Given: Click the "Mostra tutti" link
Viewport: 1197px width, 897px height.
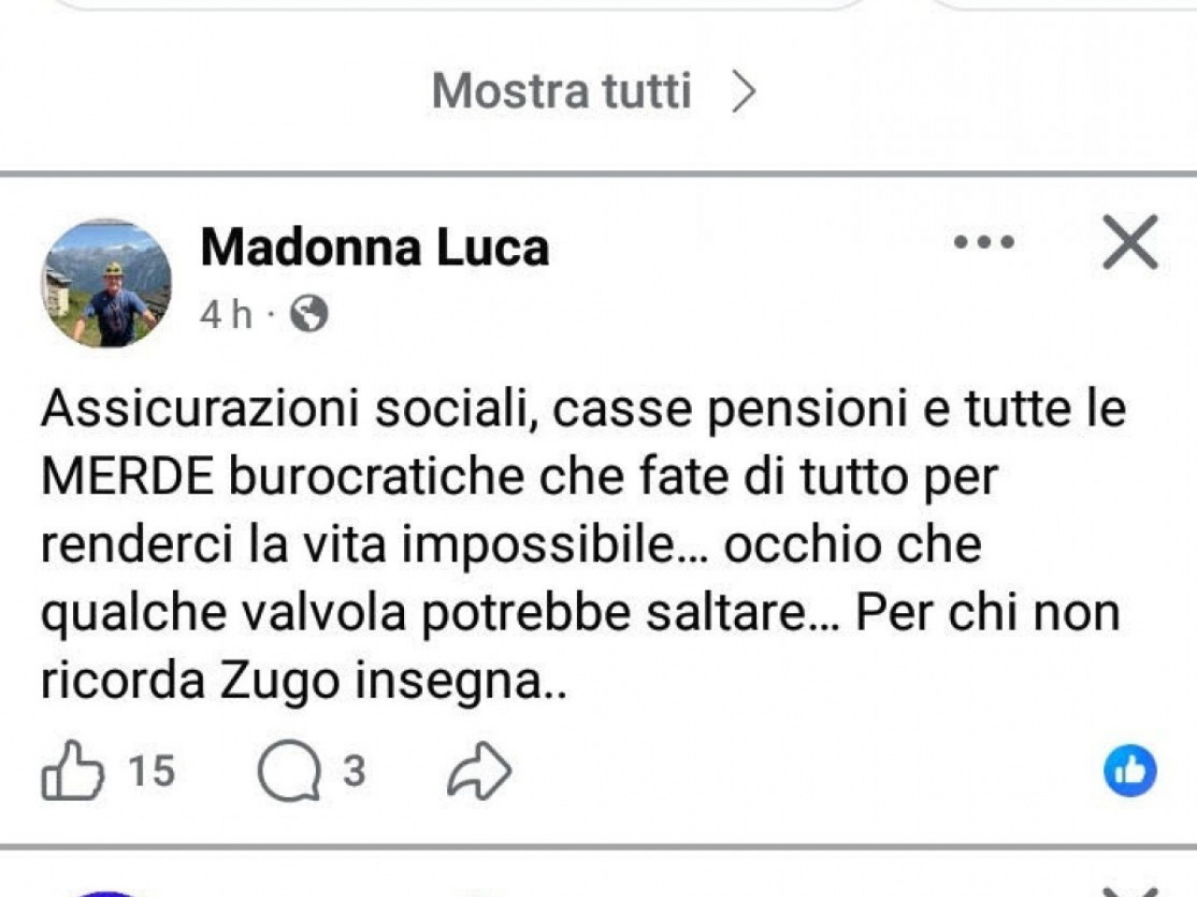Looking at the screenshot, I should coord(561,92).
